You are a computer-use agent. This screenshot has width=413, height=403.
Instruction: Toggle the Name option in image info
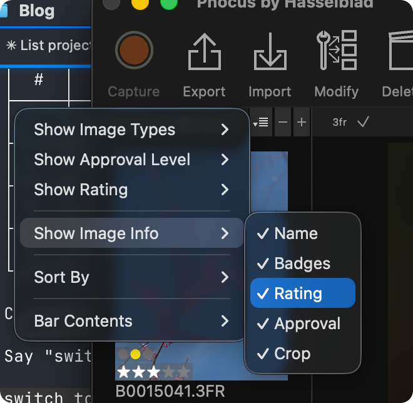[303, 233]
